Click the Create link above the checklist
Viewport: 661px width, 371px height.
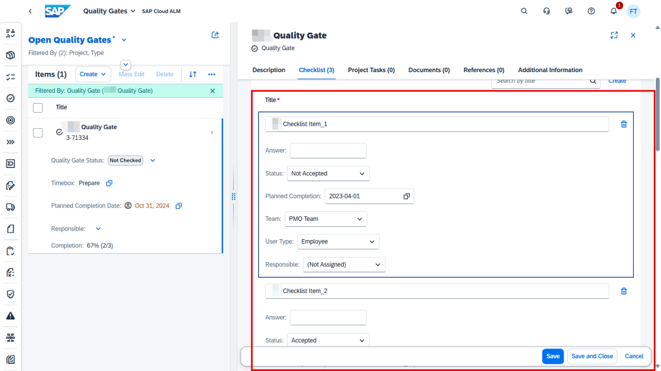(617, 81)
